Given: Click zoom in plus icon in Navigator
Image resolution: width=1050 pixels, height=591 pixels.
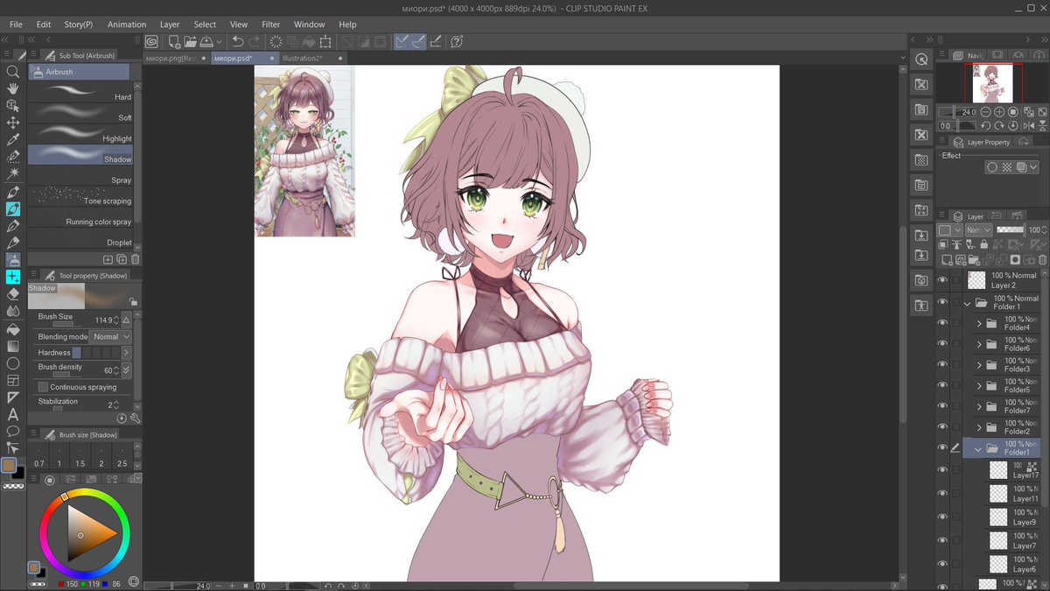Looking at the screenshot, I should coord(999,112).
